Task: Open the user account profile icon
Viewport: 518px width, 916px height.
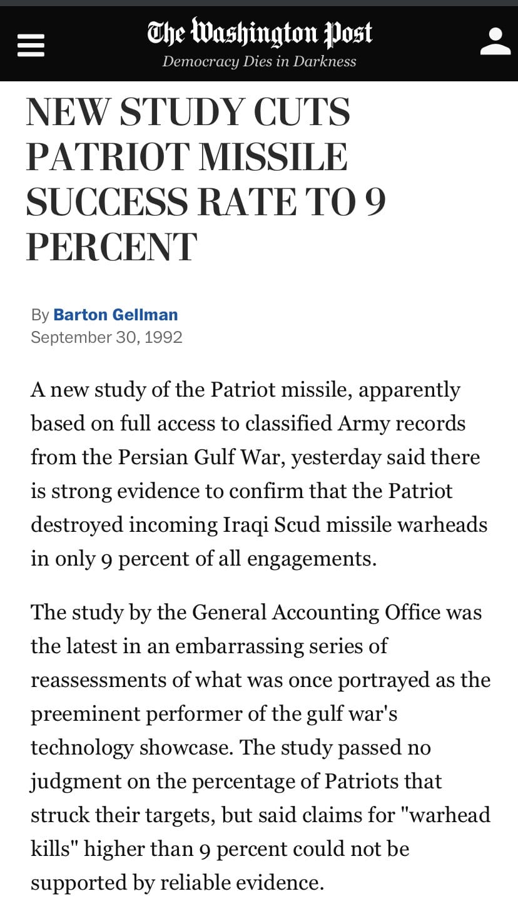Action: [x=495, y=42]
